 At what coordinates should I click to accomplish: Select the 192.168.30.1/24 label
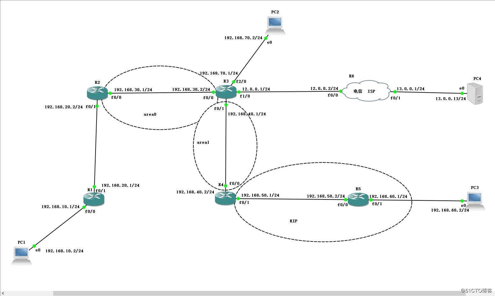pos(133,90)
